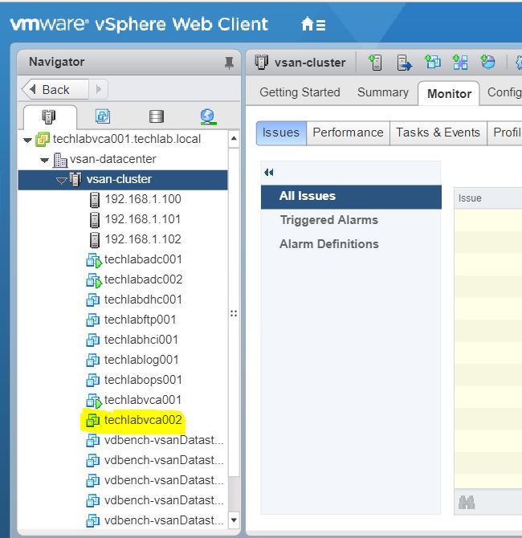Click VM icon beside techlabadc001
The width and height of the screenshot is (522, 538).
pyautogui.click(x=94, y=260)
